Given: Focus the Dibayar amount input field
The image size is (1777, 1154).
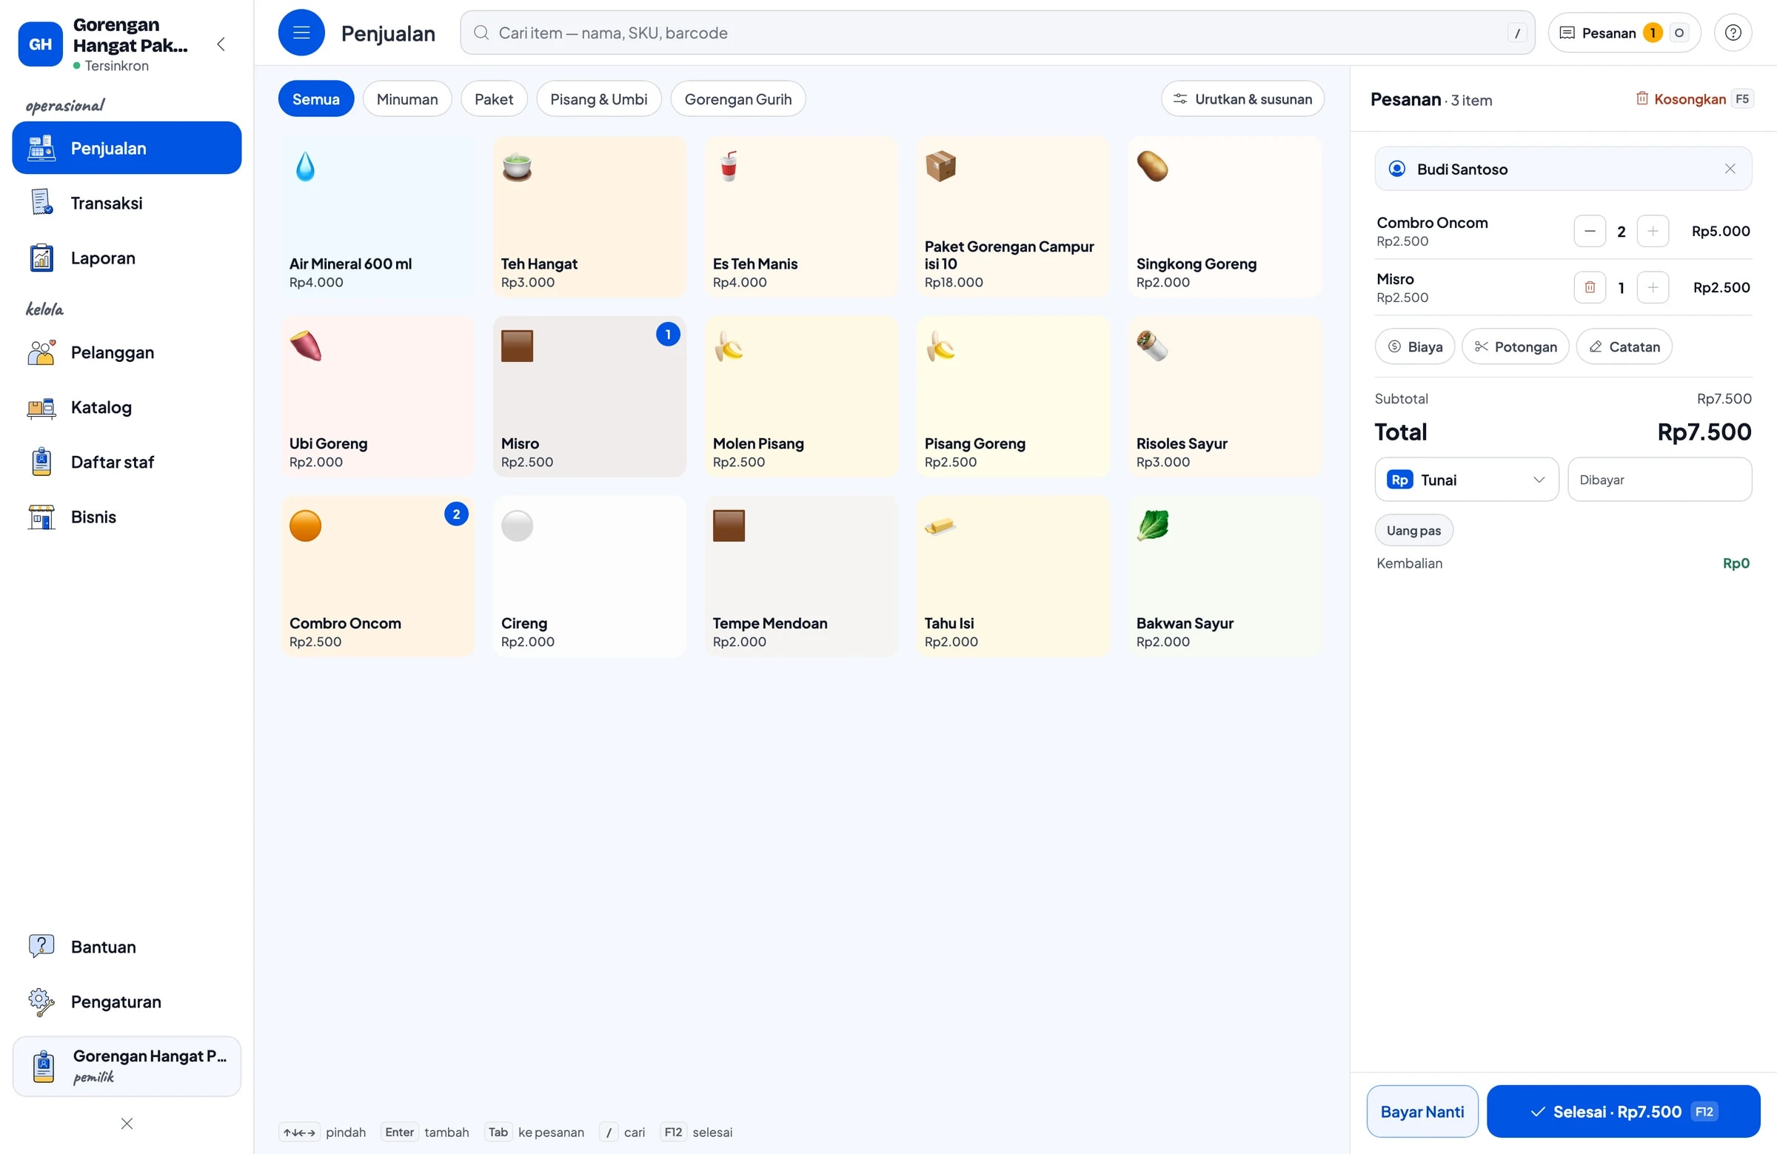Looking at the screenshot, I should coord(1659,480).
